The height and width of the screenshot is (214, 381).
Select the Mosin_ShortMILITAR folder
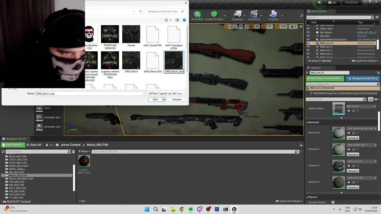click(21, 179)
